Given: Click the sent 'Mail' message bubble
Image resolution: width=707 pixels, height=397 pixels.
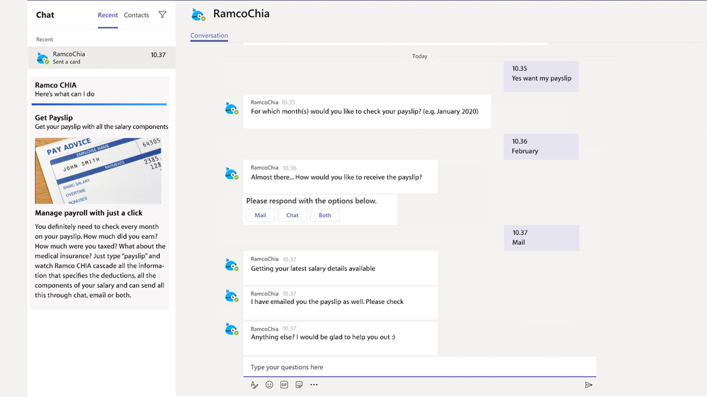Looking at the screenshot, I should pyautogui.click(x=542, y=238).
